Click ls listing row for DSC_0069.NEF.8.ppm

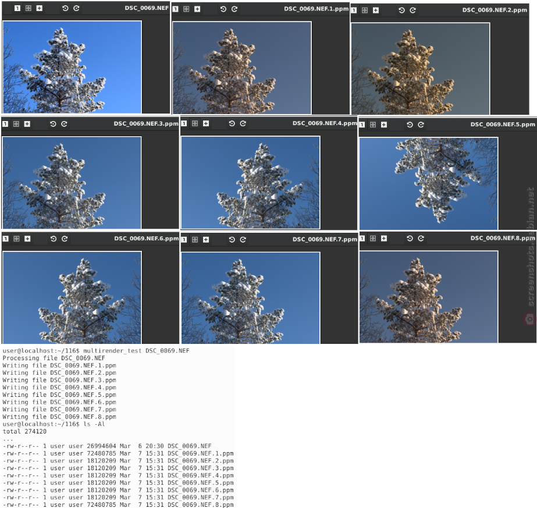tap(118, 505)
